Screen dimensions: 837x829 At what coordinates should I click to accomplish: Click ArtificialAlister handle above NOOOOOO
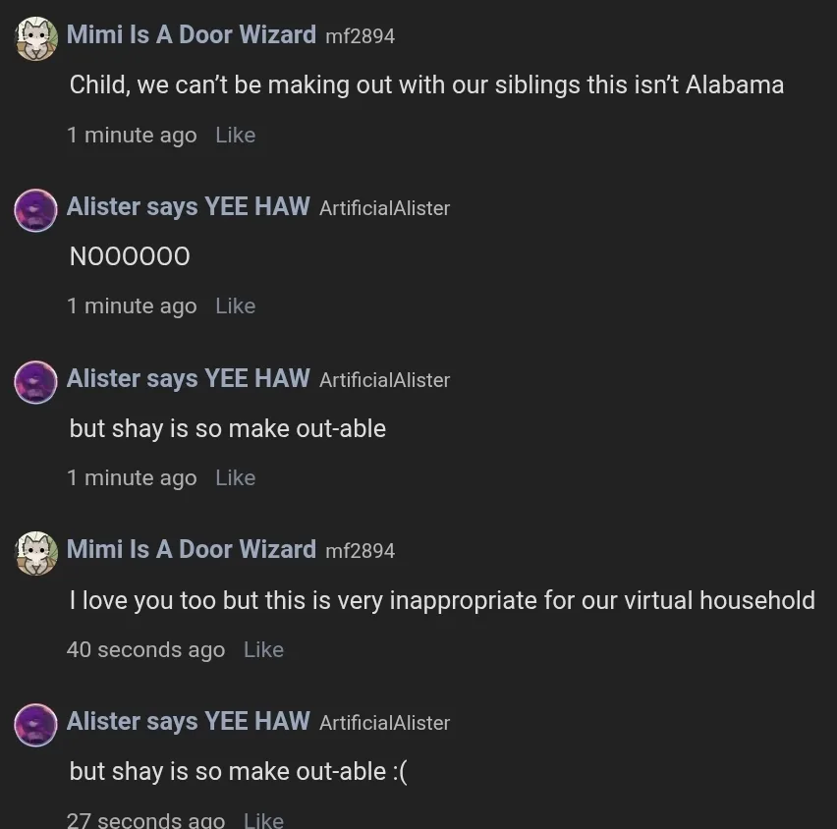coord(385,208)
